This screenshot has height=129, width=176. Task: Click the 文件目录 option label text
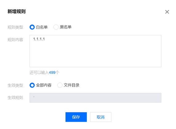pos(71,85)
